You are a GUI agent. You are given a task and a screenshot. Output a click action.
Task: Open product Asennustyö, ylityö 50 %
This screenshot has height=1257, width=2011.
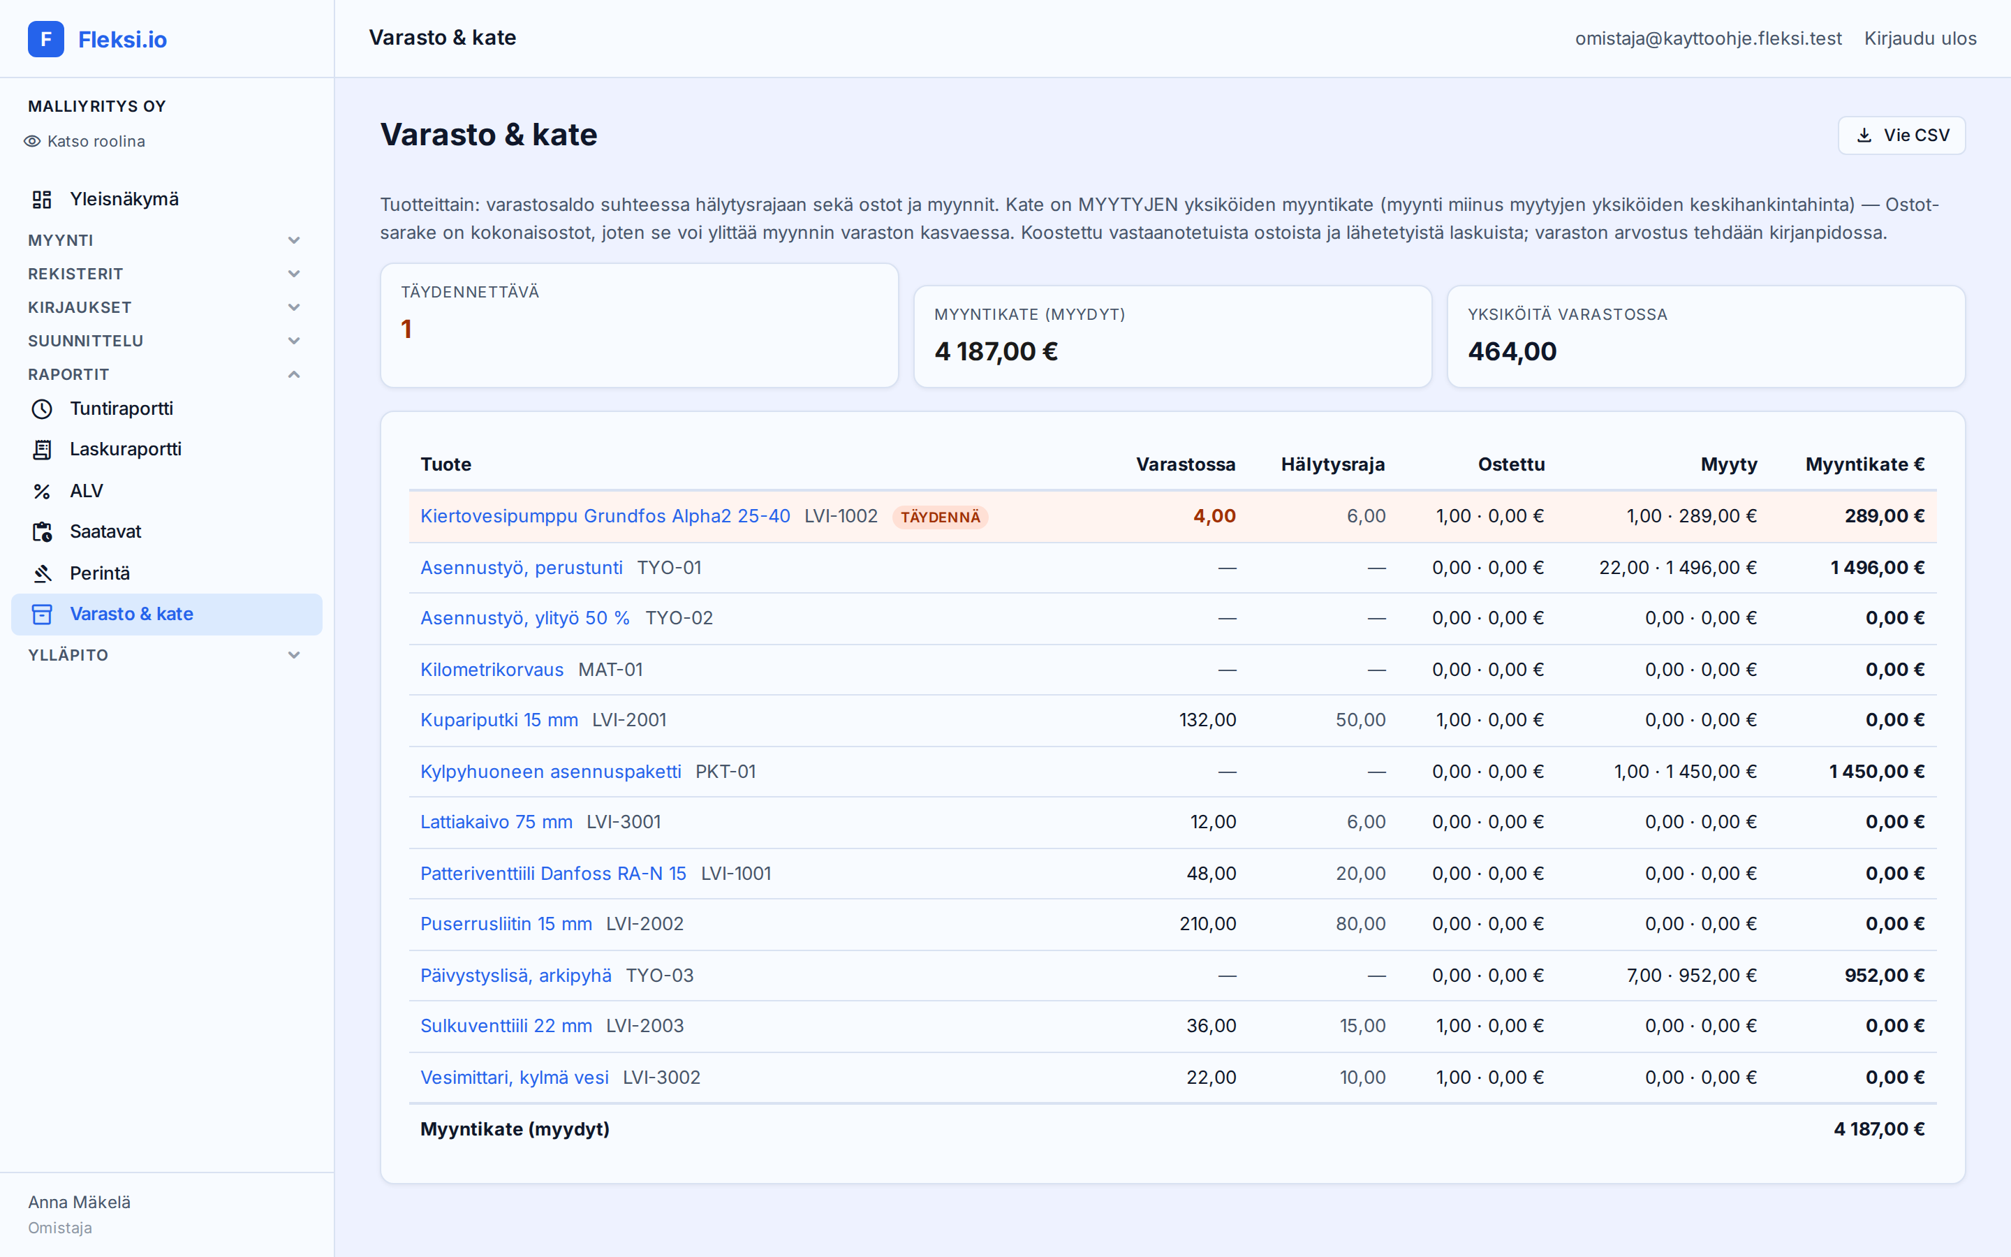[525, 619]
